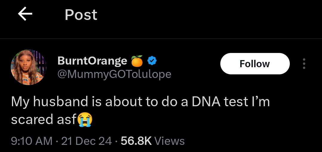
Task: Open the three-dot more options menu
Action: coord(304,64)
